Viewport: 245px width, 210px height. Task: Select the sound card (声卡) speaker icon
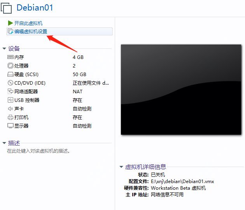click(10, 109)
